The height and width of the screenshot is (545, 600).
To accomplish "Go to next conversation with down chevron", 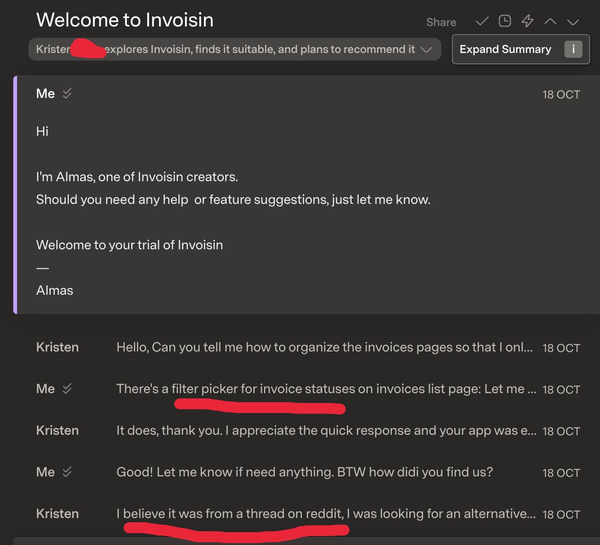I will point(573,22).
